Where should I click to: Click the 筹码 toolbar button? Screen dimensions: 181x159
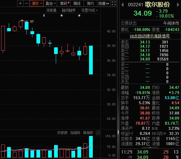64,3
